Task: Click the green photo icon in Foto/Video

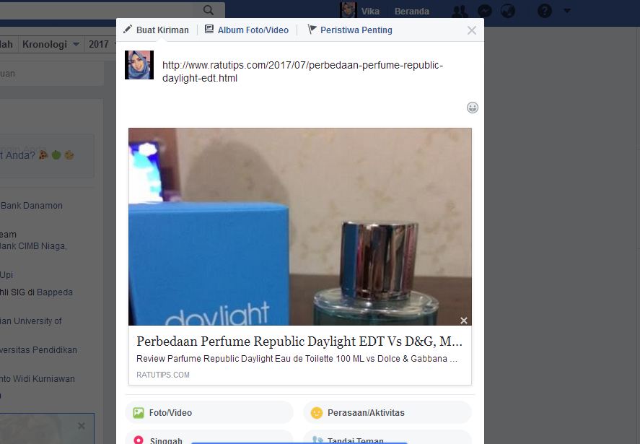Action: (139, 413)
